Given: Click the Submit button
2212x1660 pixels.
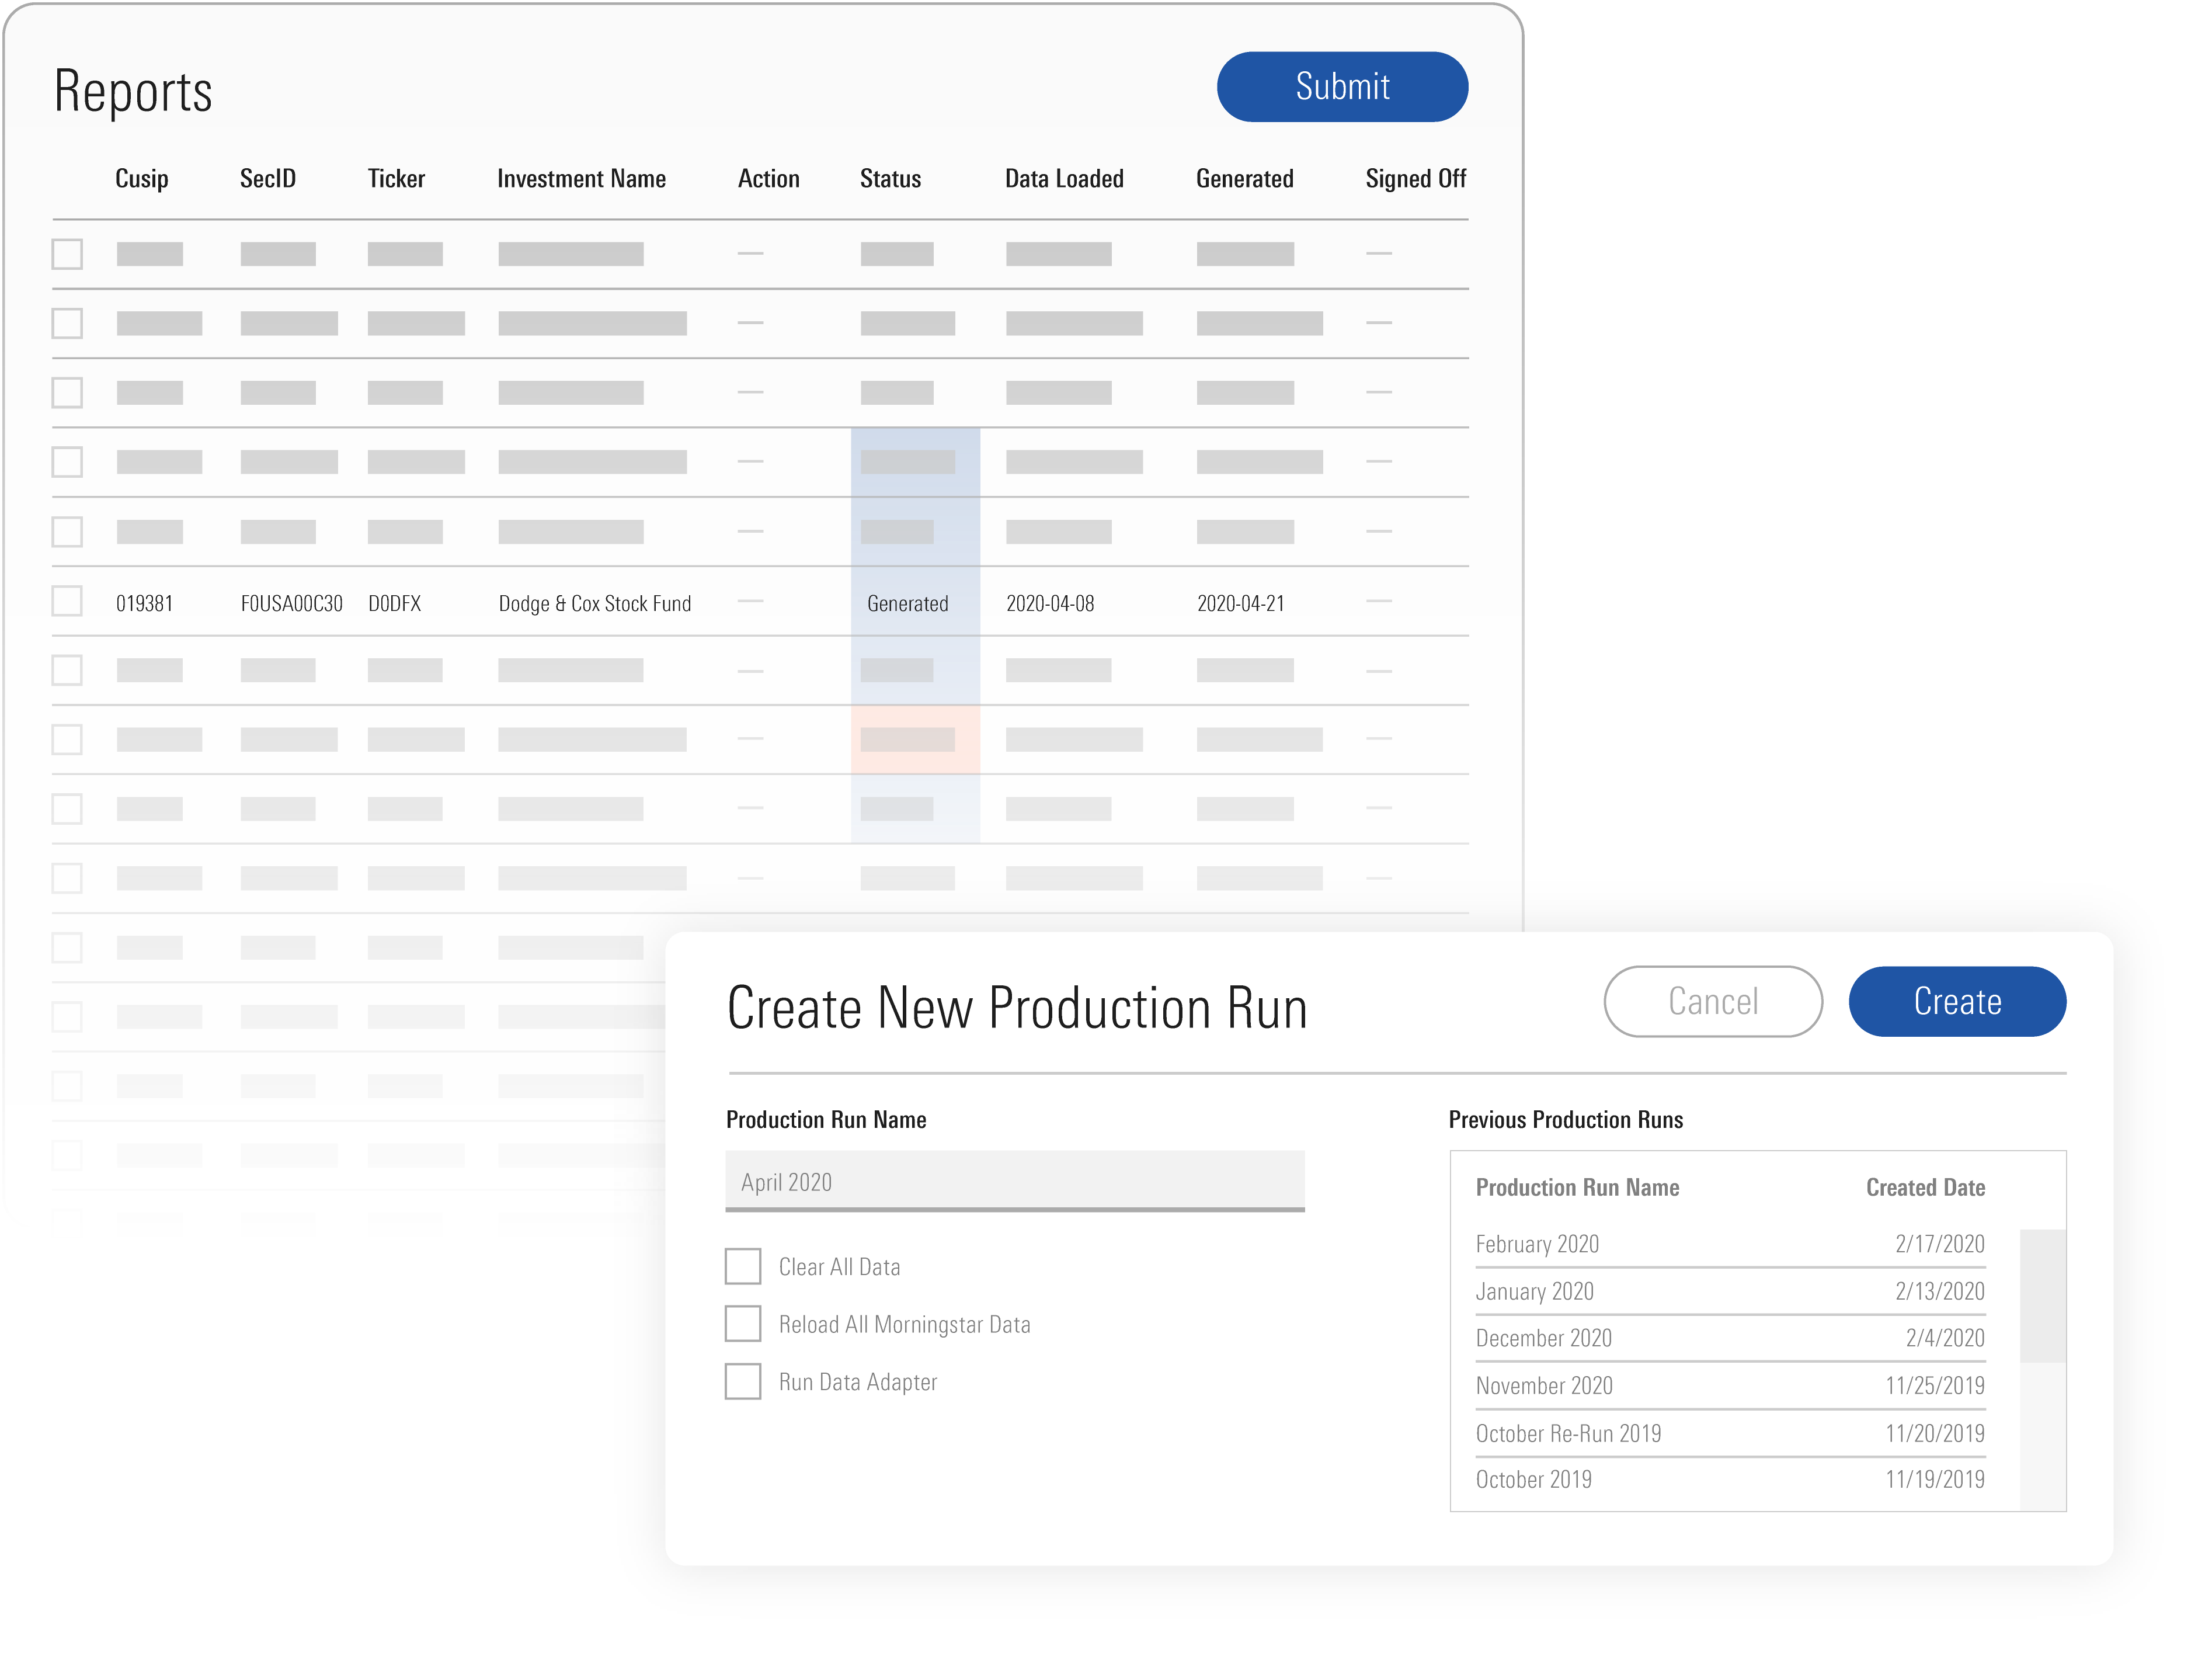Looking at the screenshot, I should (x=1341, y=87).
